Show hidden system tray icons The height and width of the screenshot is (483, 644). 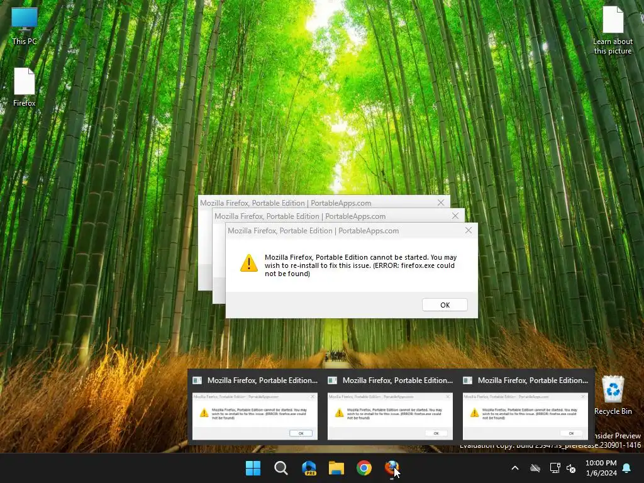(514, 468)
